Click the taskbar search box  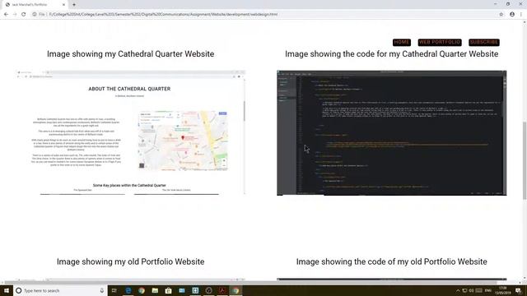[x=60, y=290]
